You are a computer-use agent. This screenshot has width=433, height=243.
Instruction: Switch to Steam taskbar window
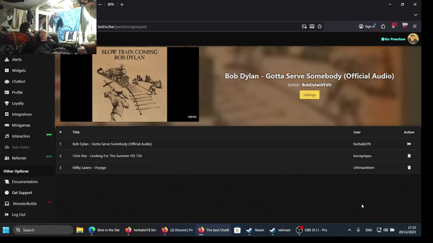pyautogui.click(x=255, y=230)
